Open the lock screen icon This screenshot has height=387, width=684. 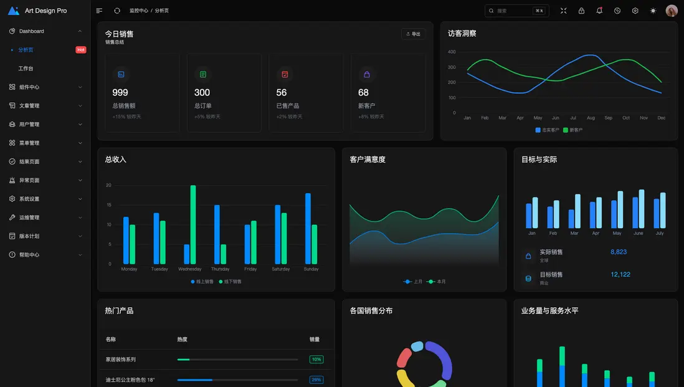click(x=581, y=11)
